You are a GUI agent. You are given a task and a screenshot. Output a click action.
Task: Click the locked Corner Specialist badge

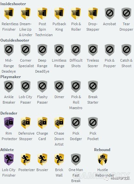point(26,50)
